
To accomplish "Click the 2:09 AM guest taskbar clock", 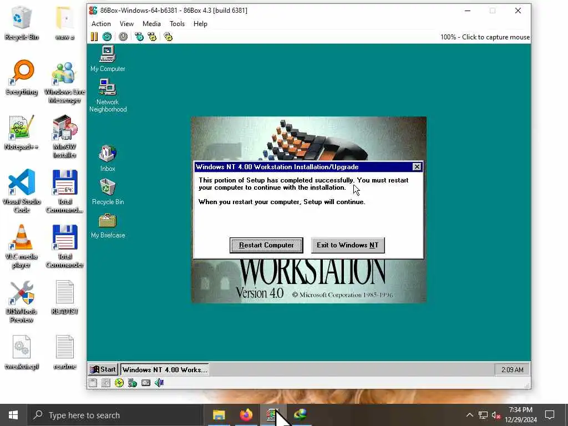I will 512,369.
